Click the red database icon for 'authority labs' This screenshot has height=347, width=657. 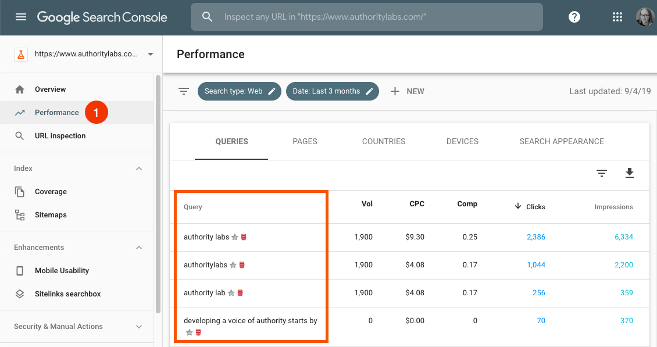tap(244, 237)
